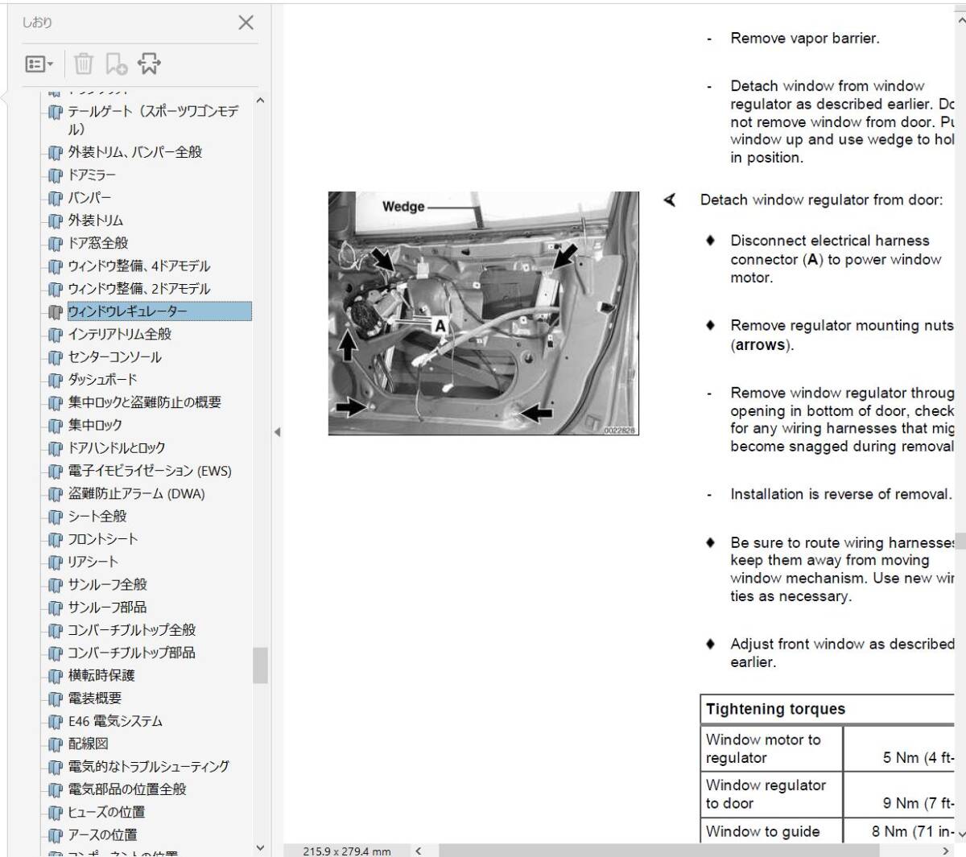Click the リアシート bookmark page icon
This screenshot has width=966, height=857.
pos(55,562)
